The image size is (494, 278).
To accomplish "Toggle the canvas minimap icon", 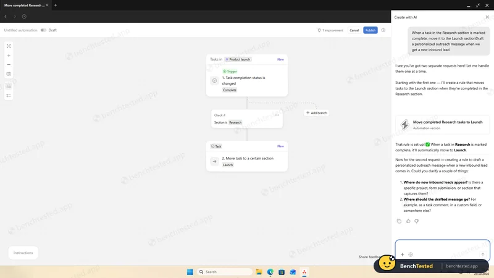I will pos(9,74).
